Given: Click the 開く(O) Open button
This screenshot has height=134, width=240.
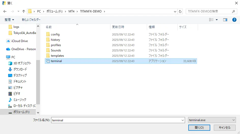Looking at the screenshot, I should pyautogui.click(x=199, y=127).
